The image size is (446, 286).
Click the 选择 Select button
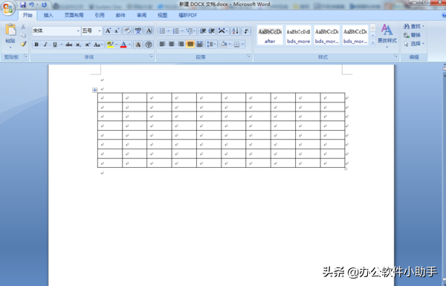[414, 44]
